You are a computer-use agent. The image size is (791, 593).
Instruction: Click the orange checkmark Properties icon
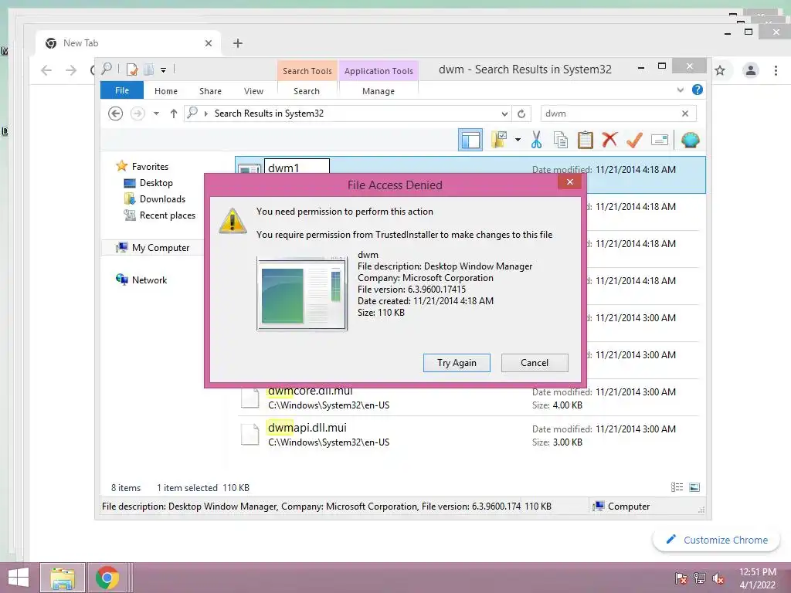635,140
